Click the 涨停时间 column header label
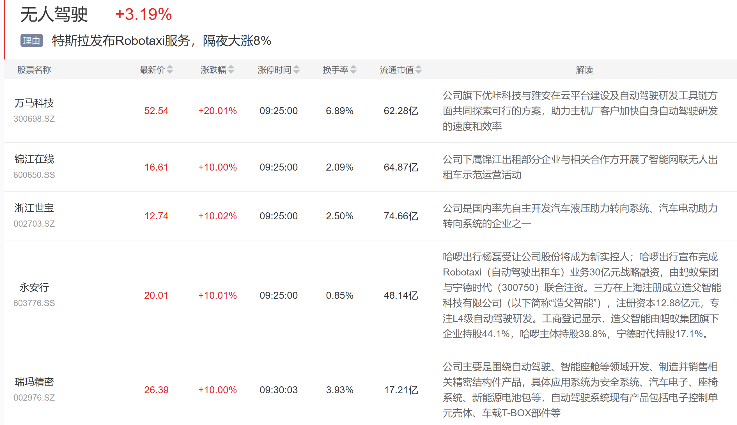 point(274,70)
